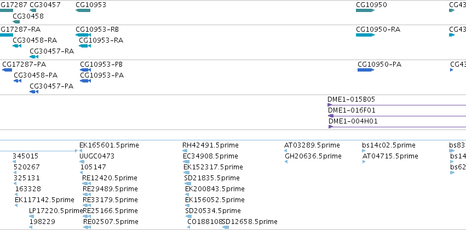Screen dimensions: 466x230
Task: Select the bs14c02.5prime EST label
Action: tap(389, 145)
